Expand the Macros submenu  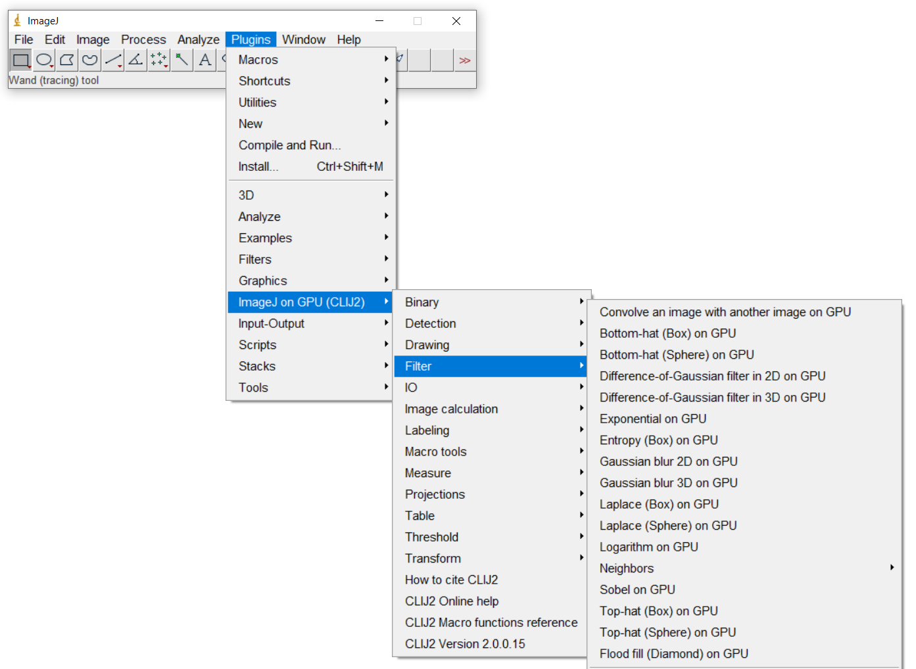311,60
